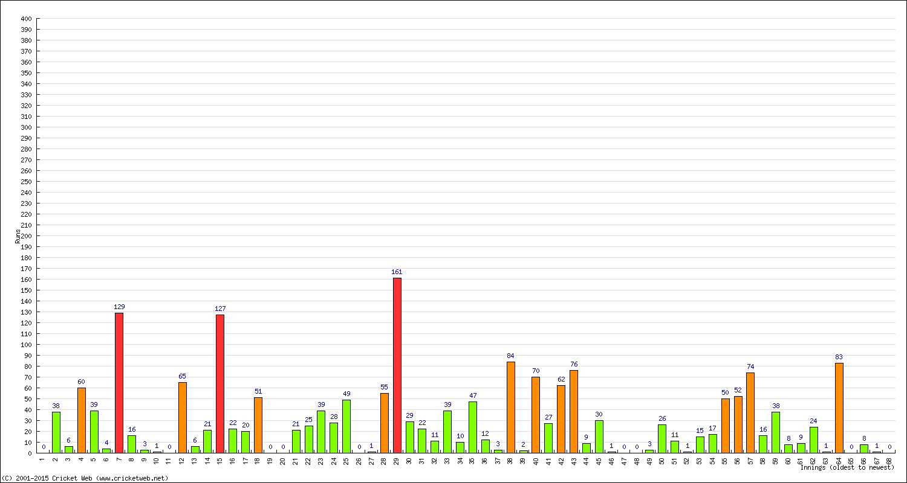This screenshot has height=483, width=907.
Task: Select the value label '84'
Action: 511,356
